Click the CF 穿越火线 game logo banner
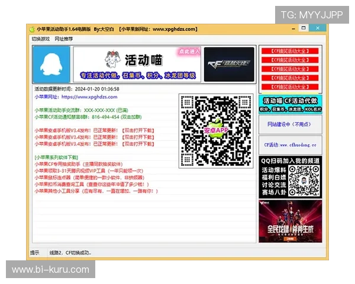The image size is (355, 284). [x=229, y=64]
